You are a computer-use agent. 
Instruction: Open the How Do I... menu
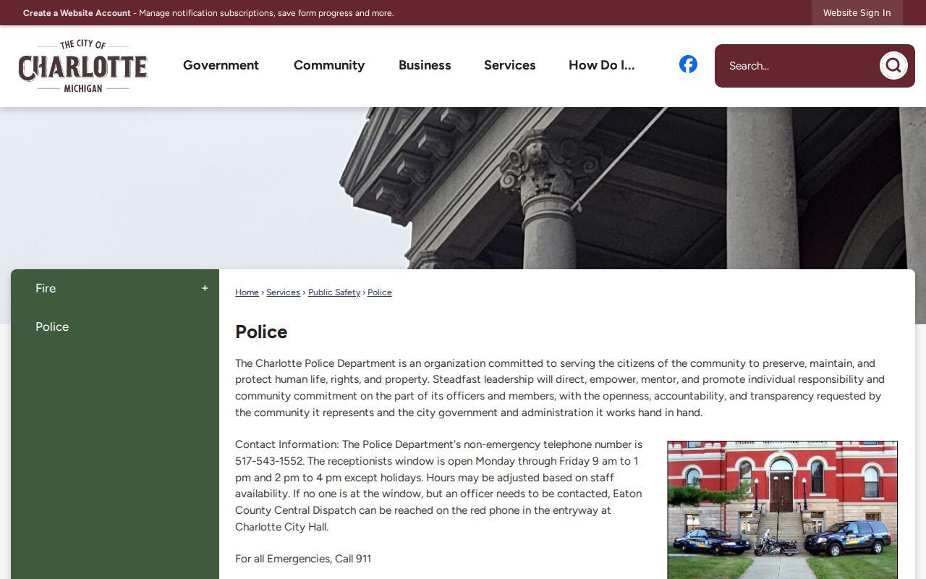pyautogui.click(x=601, y=65)
